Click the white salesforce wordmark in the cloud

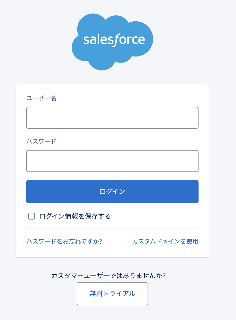click(x=114, y=40)
